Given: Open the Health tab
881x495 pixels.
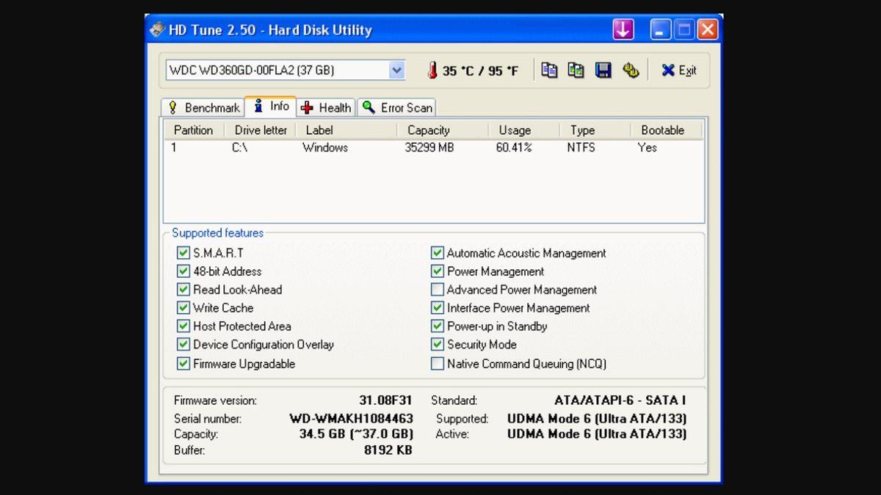Looking at the screenshot, I should tap(326, 108).
